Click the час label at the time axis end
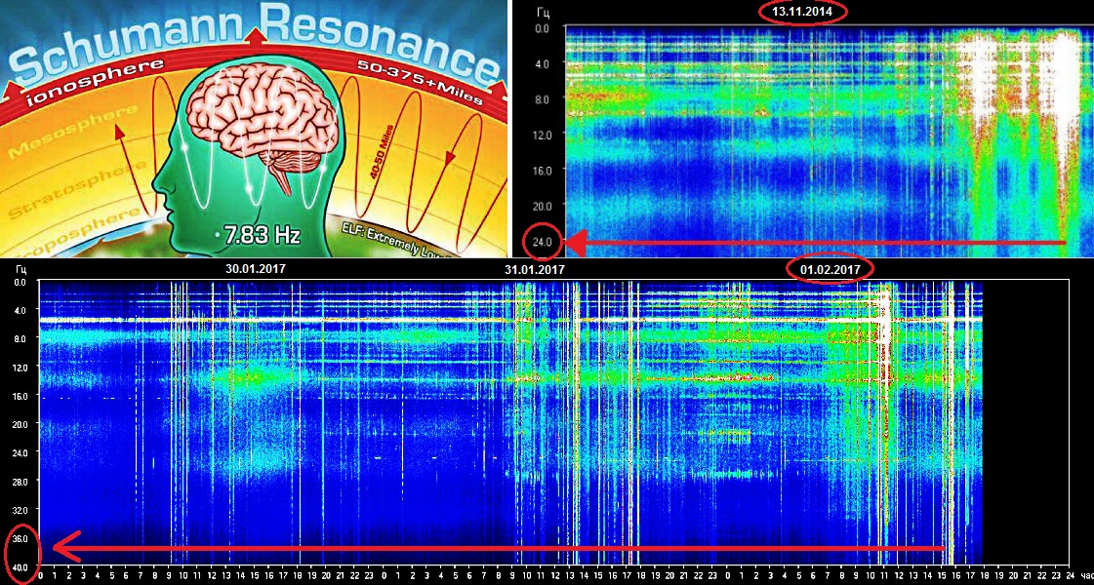This screenshot has width=1094, height=585. [1083, 575]
